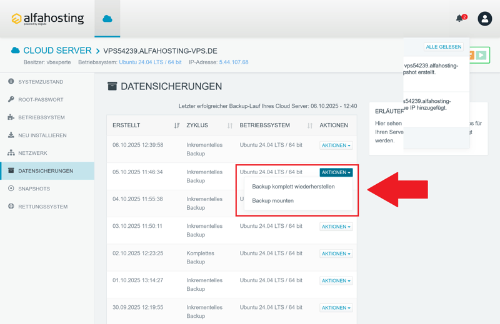The height and width of the screenshot is (324, 500).
Task: Go to Betriebssystem sidebar entry
Action: (x=41, y=117)
